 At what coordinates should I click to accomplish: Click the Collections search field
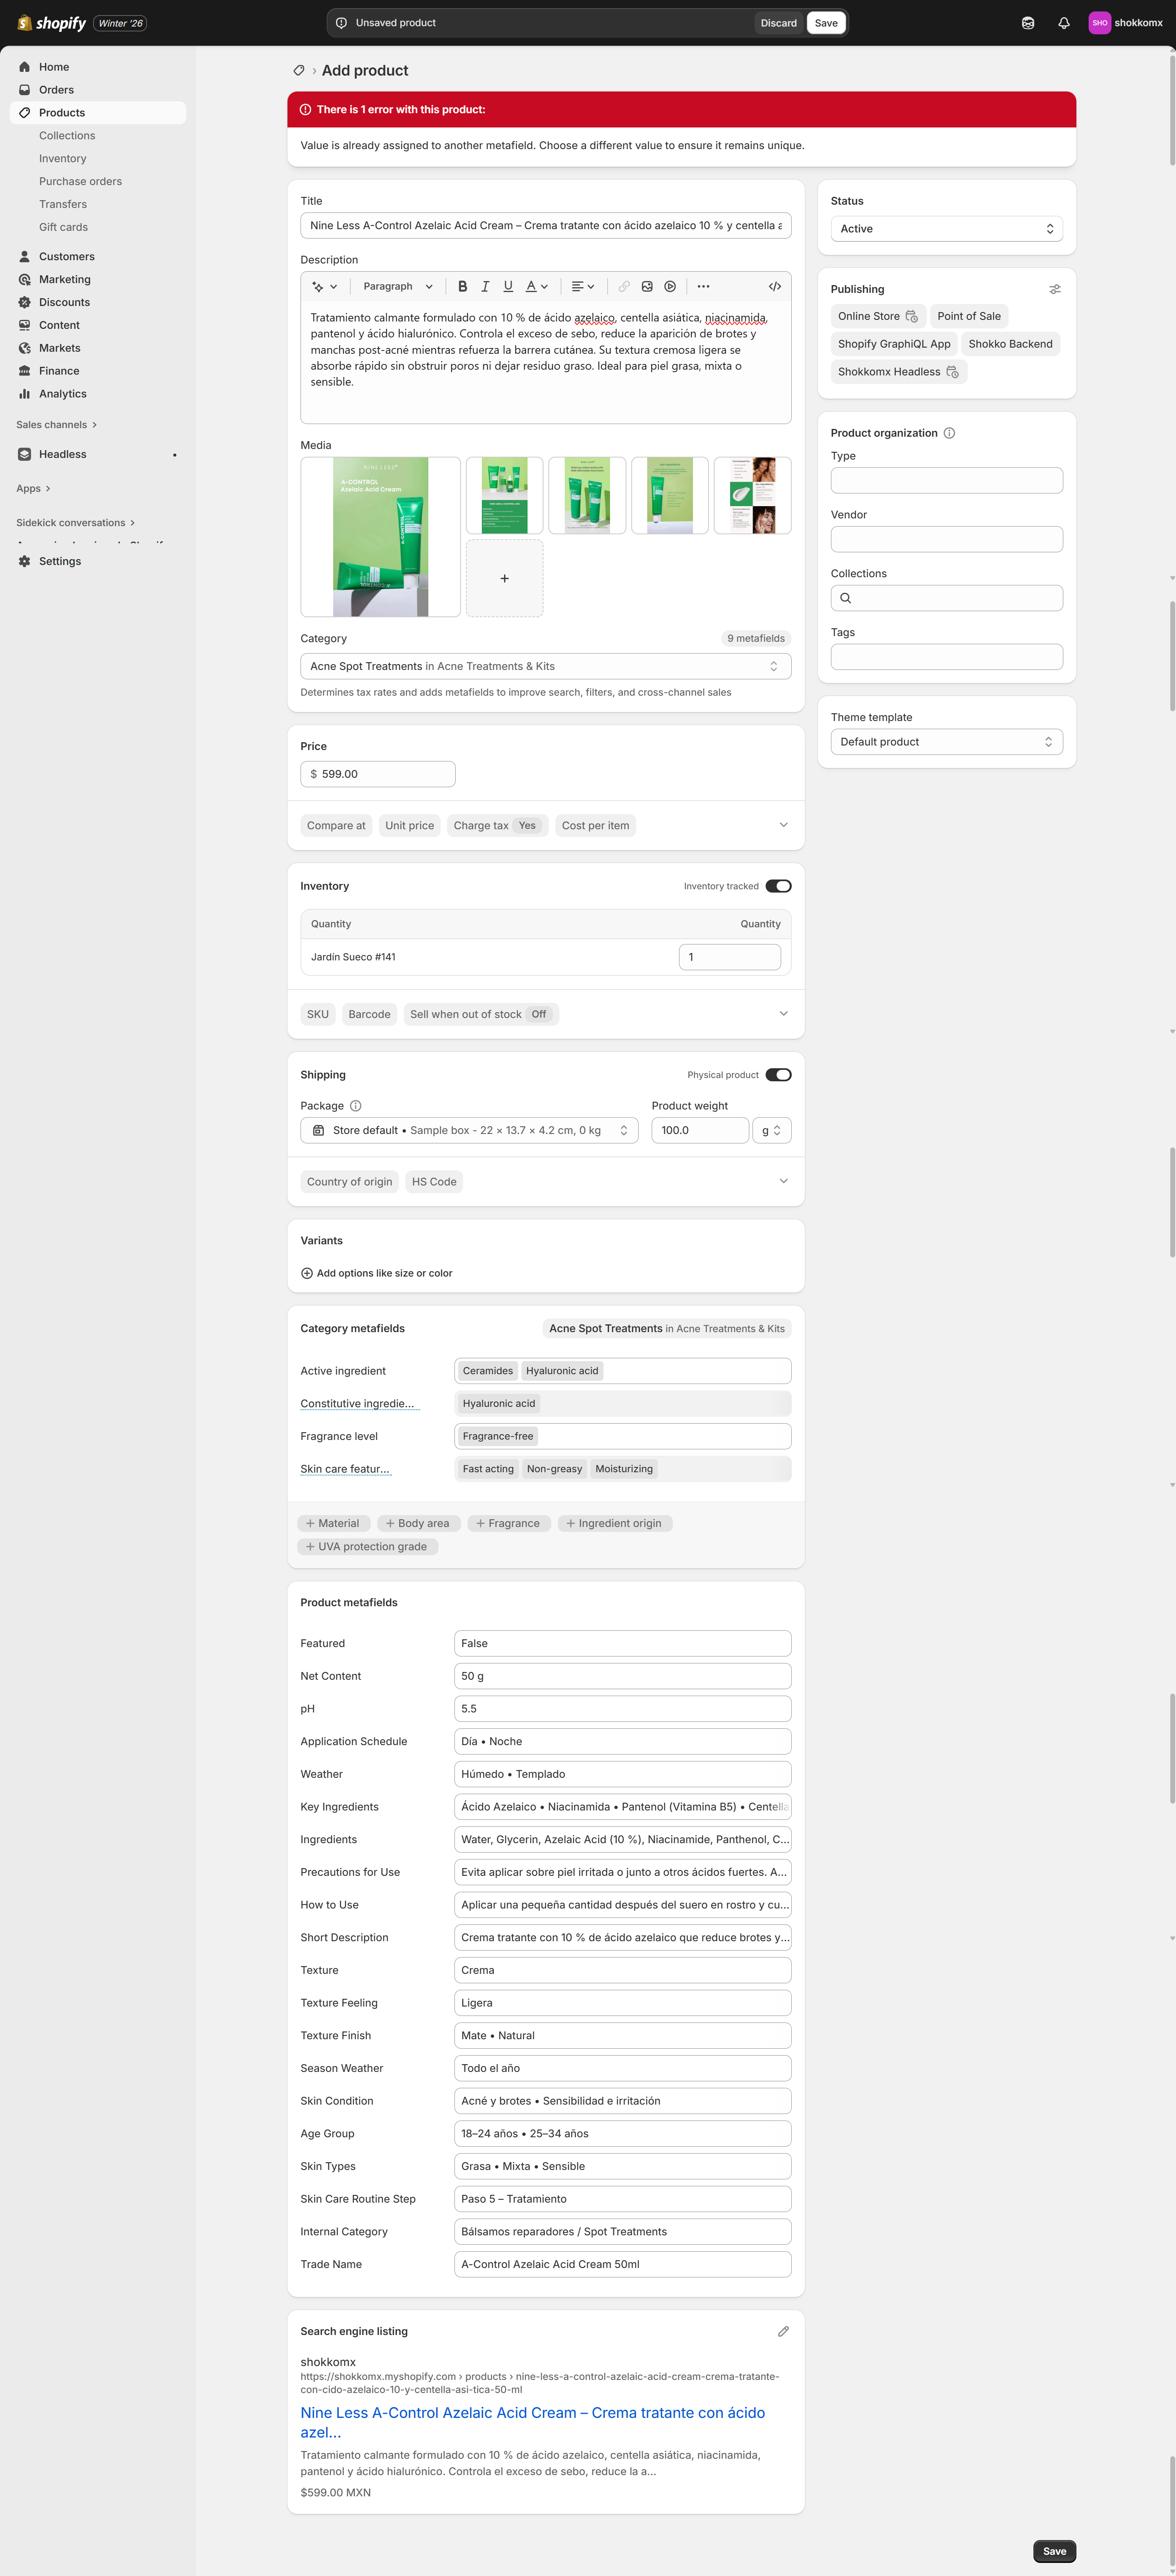(x=946, y=599)
